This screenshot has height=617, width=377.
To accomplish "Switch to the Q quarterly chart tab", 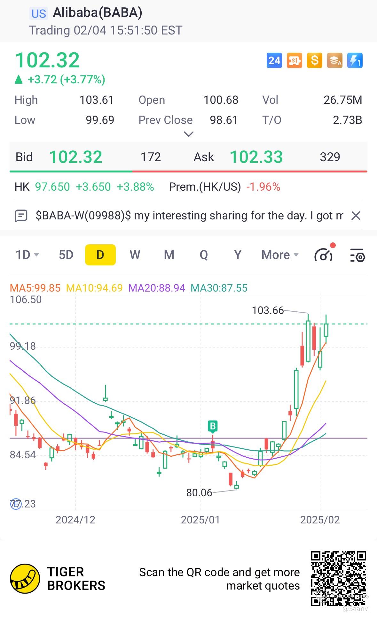I will tap(204, 255).
